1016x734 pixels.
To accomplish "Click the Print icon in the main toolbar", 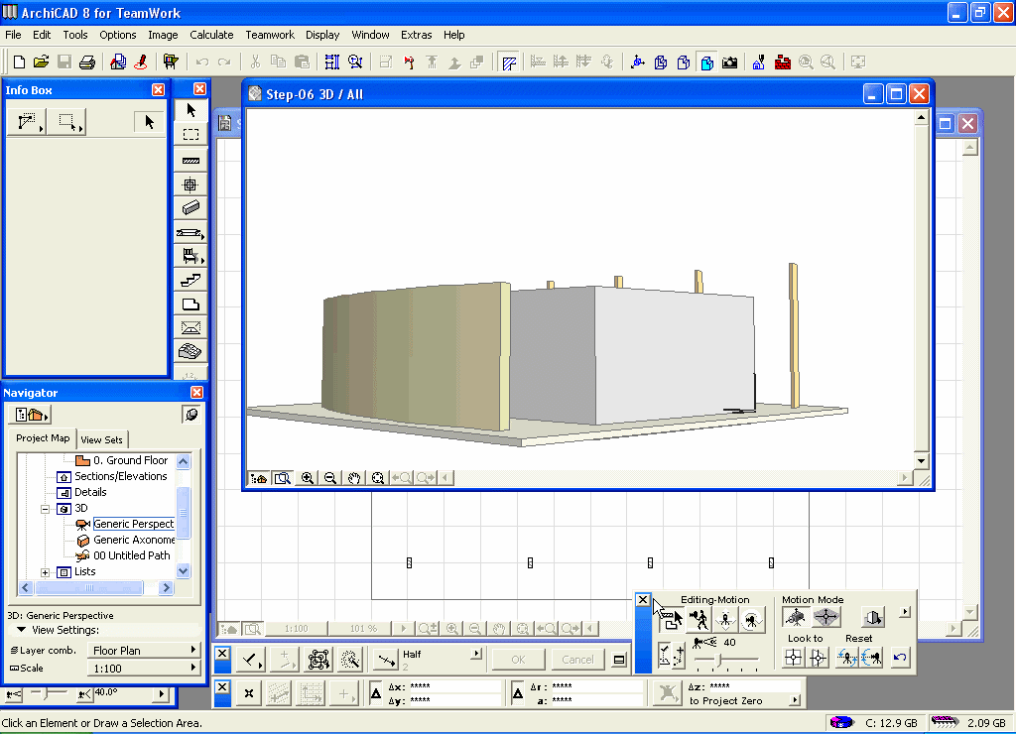I will (x=87, y=61).
